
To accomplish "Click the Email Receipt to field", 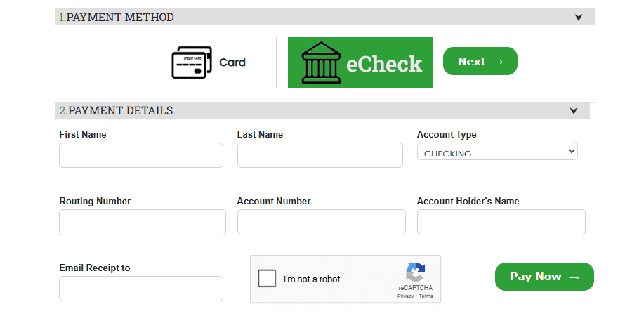I will coord(141,289).
